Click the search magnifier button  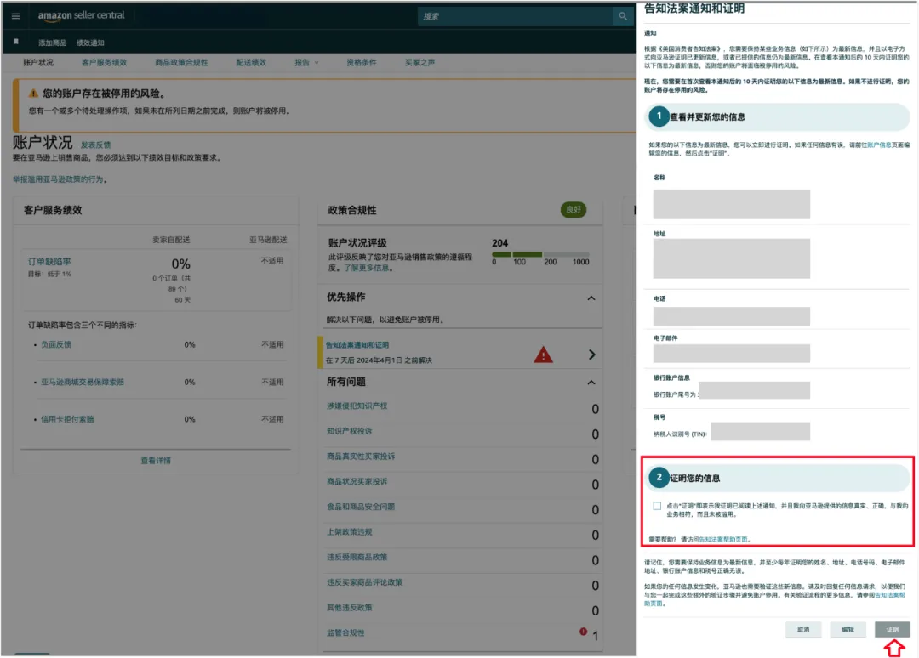pos(625,16)
